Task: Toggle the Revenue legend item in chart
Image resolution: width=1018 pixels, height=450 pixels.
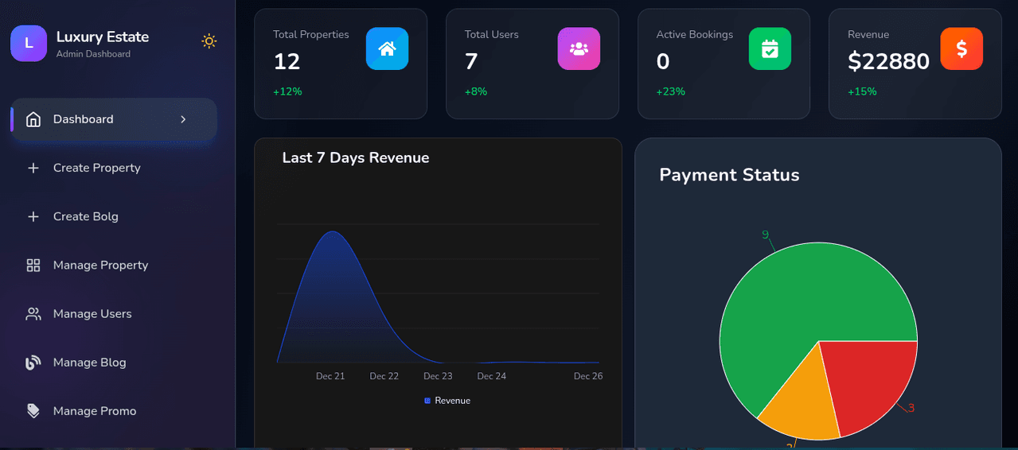Action: coord(447,401)
